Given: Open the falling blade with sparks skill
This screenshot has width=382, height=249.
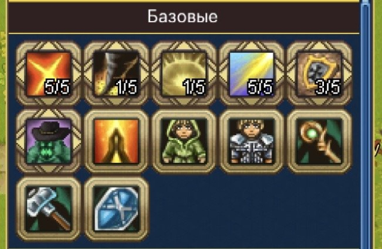Looking at the screenshot, I should click(116, 74).
